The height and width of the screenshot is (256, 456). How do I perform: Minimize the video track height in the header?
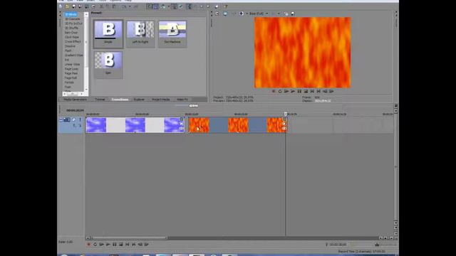tap(61, 119)
